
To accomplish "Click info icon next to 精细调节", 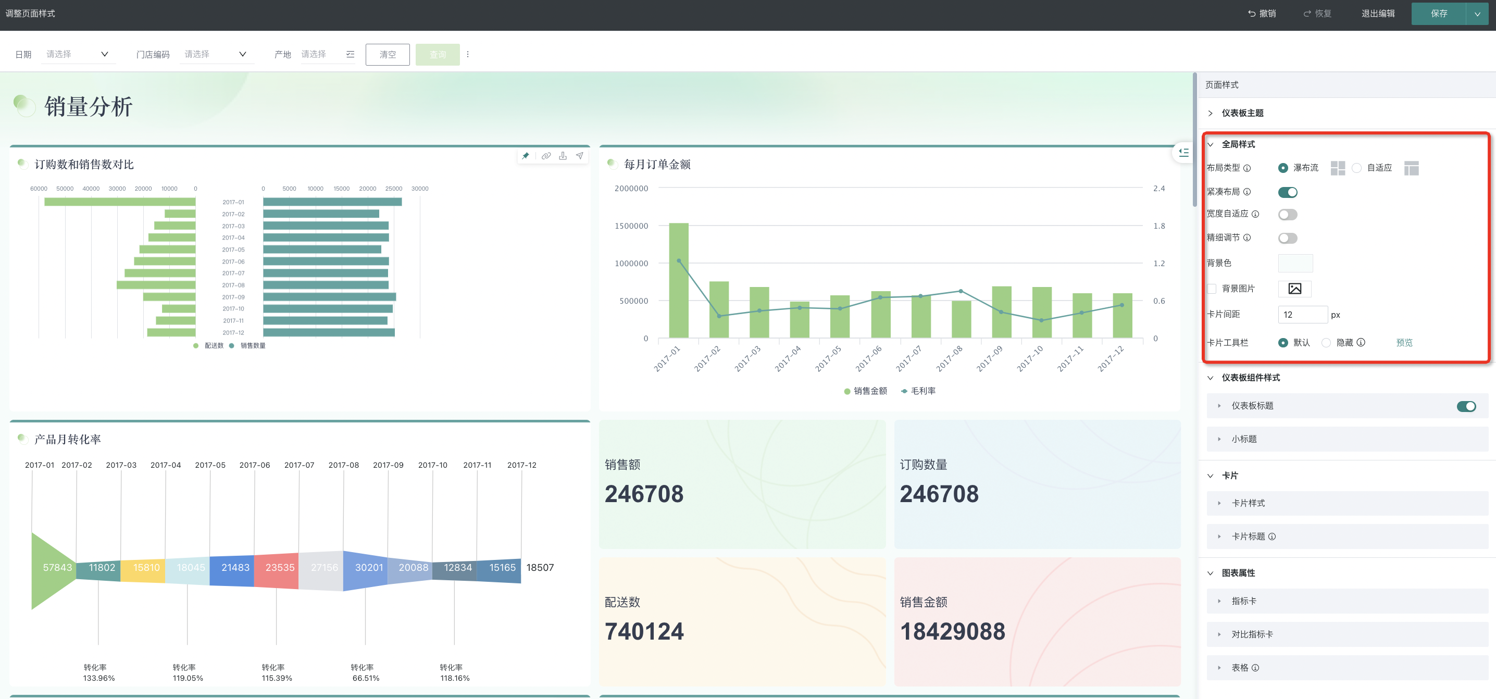I will click(x=1247, y=238).
